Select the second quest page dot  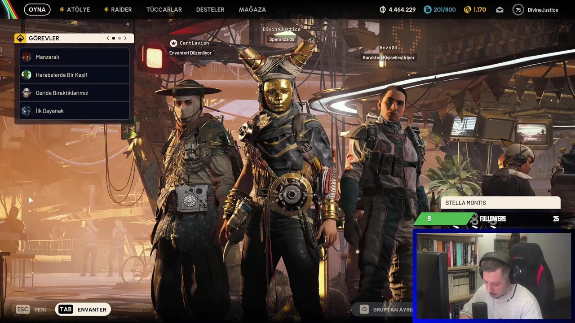[x=119, y=38]
